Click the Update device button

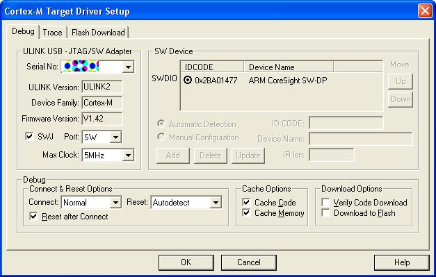pos(248,156)
